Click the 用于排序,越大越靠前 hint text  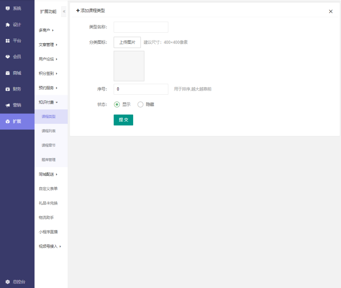pyautogui.click(x=193, y=89)
